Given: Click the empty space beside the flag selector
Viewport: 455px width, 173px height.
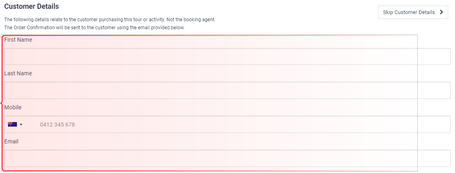Looking at the screenshot, I should coord(31,125).
